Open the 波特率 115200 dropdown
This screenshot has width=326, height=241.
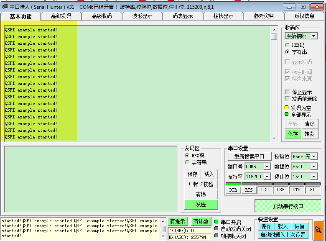267,177
